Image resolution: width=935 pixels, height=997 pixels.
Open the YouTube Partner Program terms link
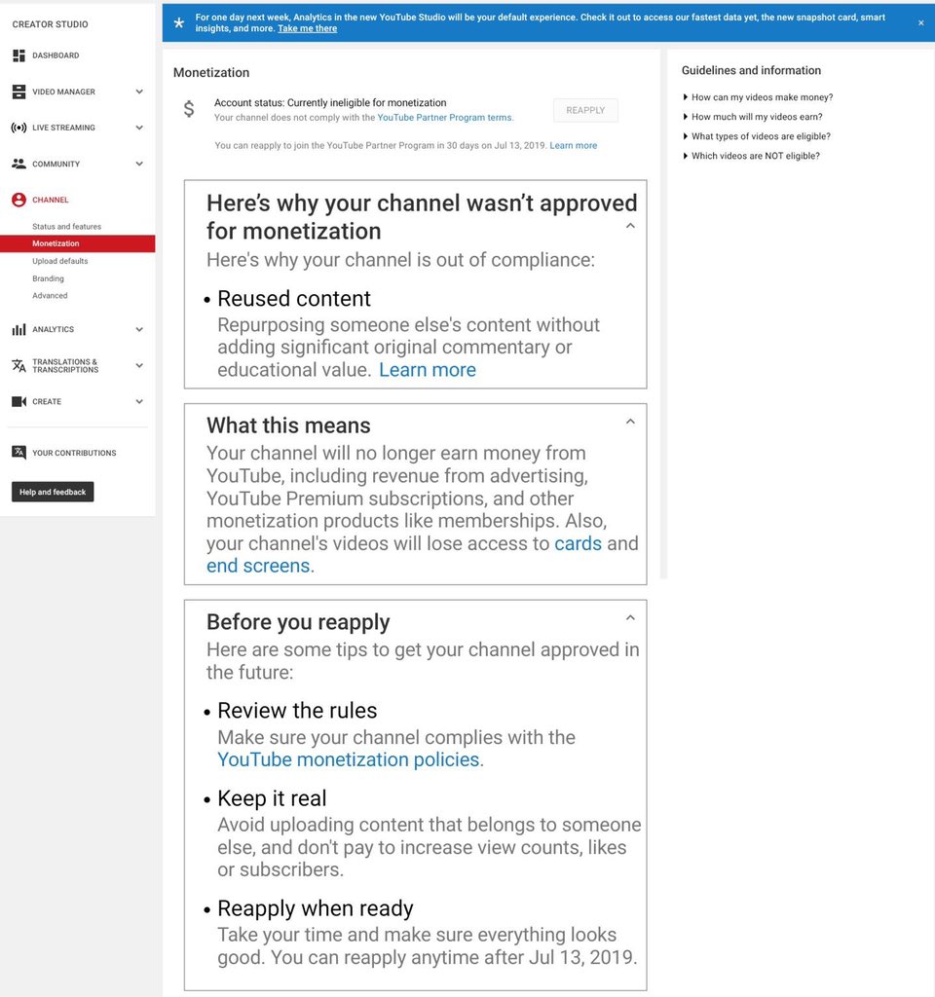click(444, 118)
